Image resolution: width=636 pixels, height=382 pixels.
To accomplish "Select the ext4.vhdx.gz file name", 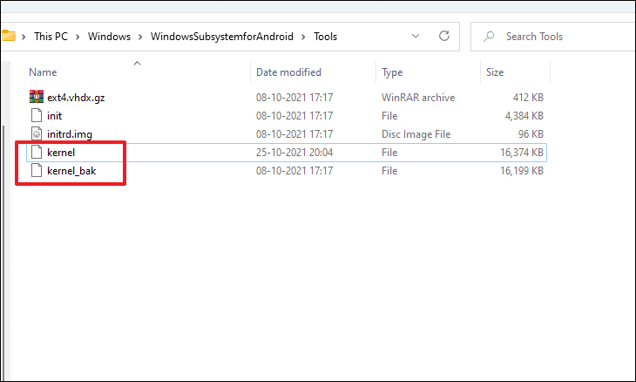I will point(76,98).
